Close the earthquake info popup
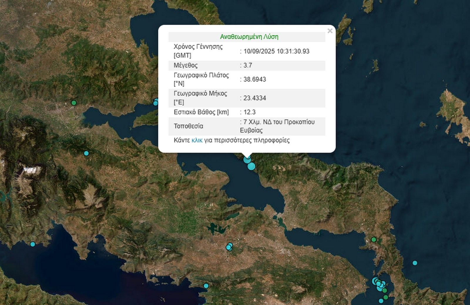470x305 pixels. [330, 31]
